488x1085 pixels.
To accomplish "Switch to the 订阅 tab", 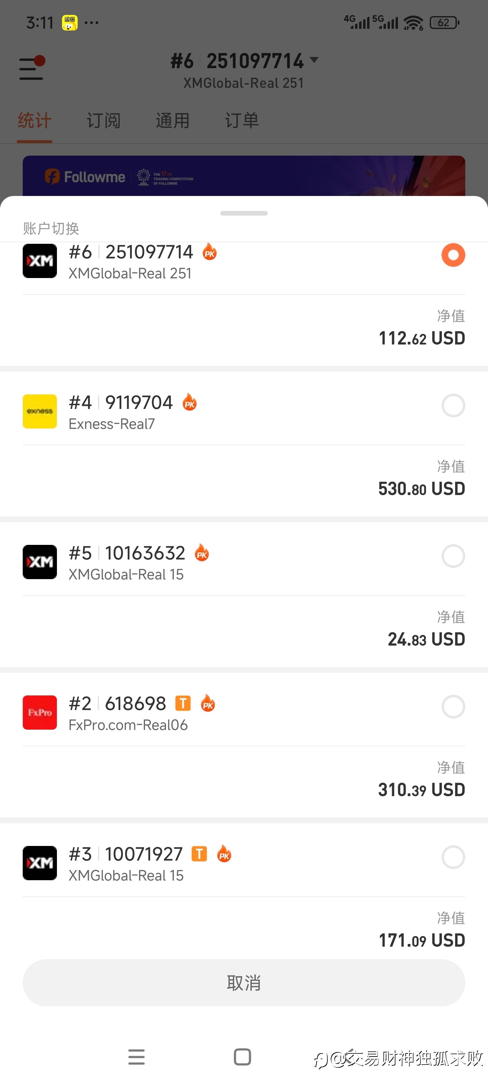I will coord(104,121).
